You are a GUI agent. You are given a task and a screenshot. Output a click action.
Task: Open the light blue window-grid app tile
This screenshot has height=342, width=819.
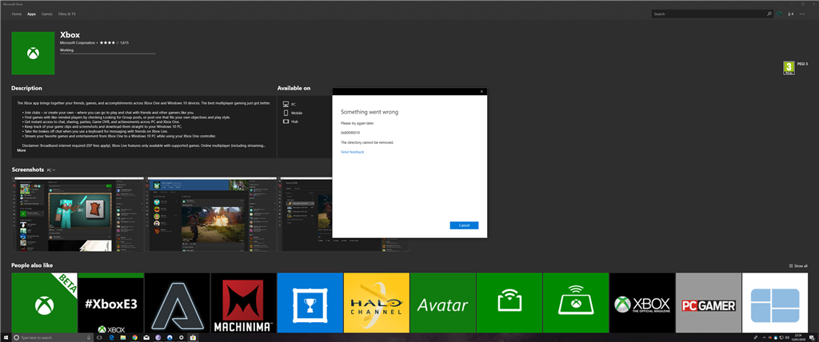pos(775,302)
